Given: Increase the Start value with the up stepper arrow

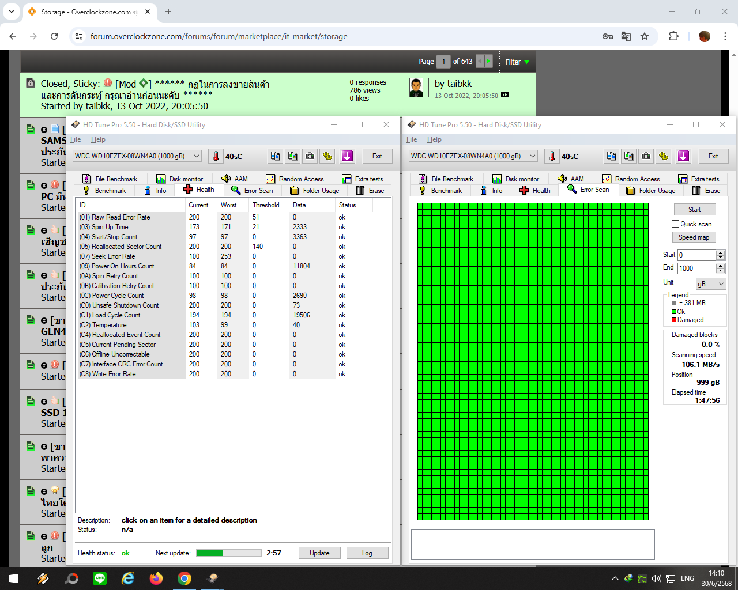Looking at the screenshot, I should (721, 252).
